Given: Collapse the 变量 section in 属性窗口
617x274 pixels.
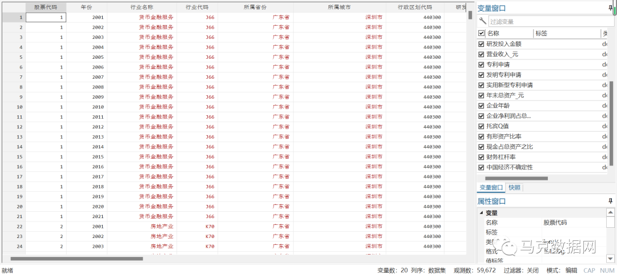Looking at the screenshot, I should click(481, 213).
